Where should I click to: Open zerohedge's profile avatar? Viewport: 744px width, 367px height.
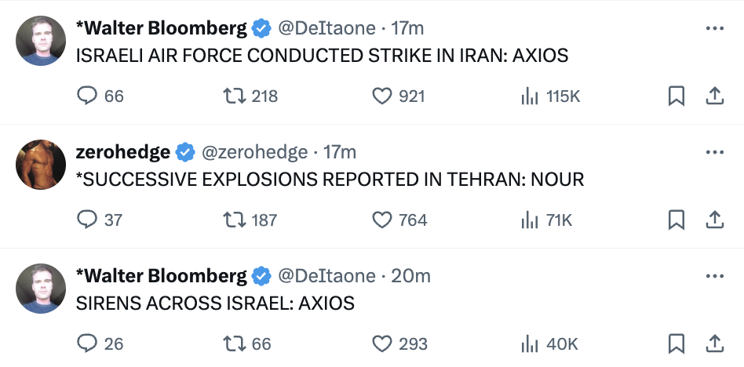click(x=41, y=165)
